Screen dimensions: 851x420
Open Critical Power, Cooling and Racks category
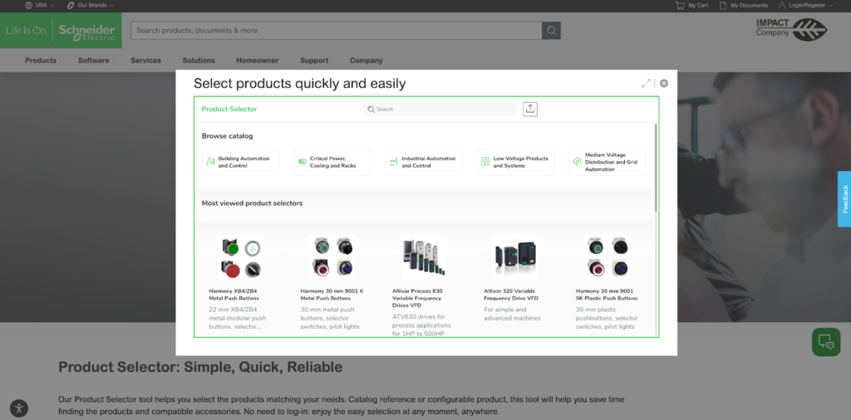(332, 162)
